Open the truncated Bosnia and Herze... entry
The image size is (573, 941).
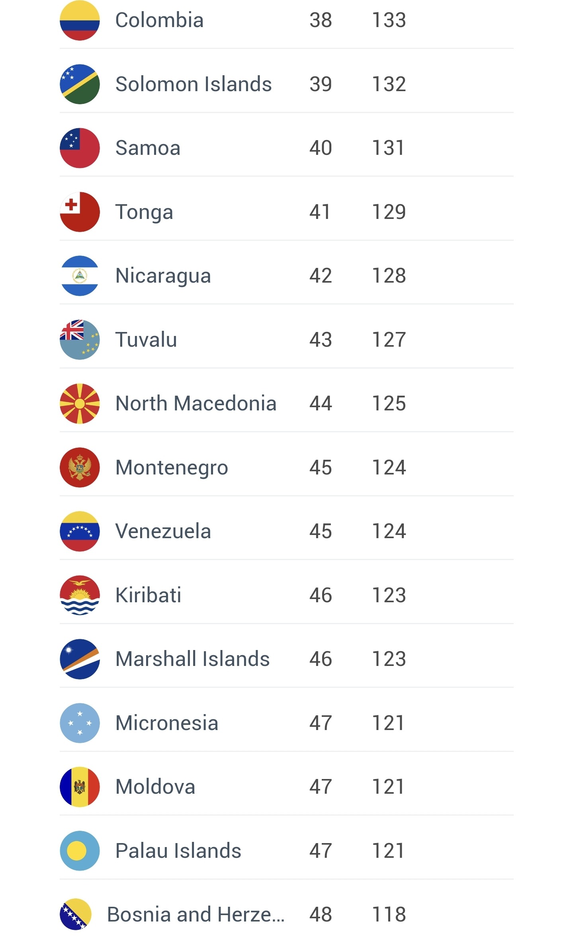click(x=196, y=915)
